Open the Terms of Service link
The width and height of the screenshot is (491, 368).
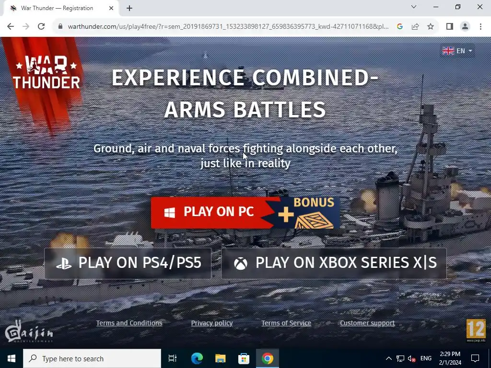pyautogui.click(x=286, y=323)
